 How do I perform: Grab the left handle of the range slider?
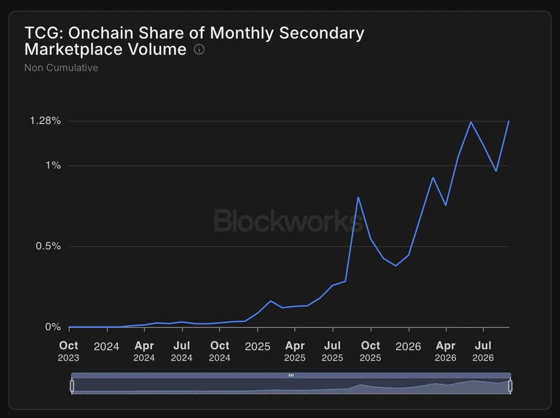click(72, 386)
